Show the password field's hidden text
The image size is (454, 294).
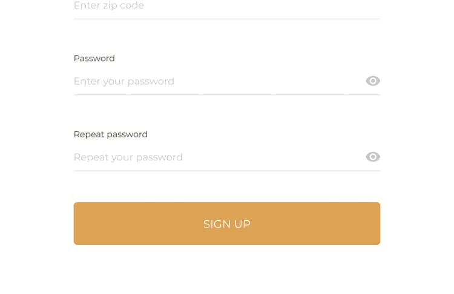tap(373, 81)
